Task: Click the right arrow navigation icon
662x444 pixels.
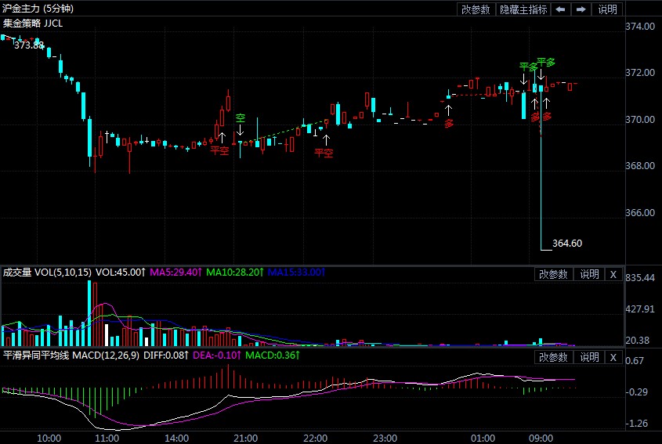Action: pos(581,9)
